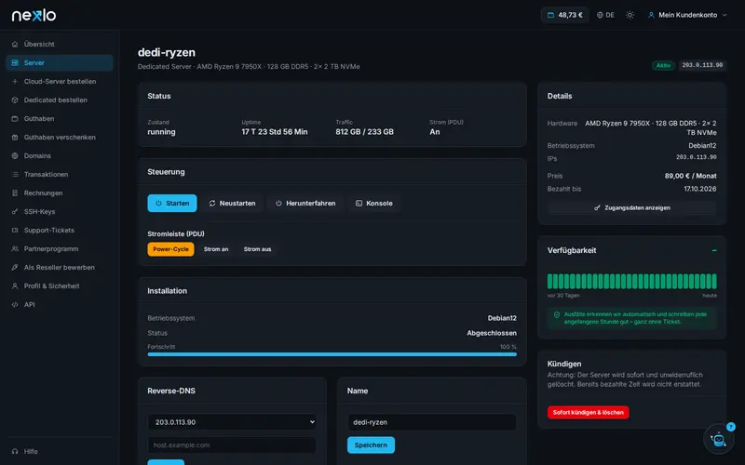This screenshot has width=745, height=465.
Task: Click the SSH-Keys key icon
Action: point(15,212)
